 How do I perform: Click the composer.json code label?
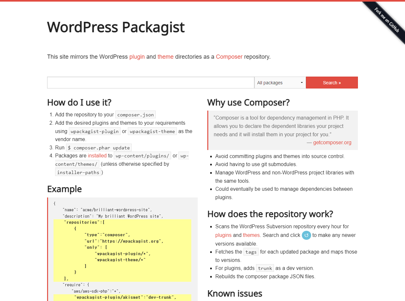pyautogui.click(x=136, y=115)
